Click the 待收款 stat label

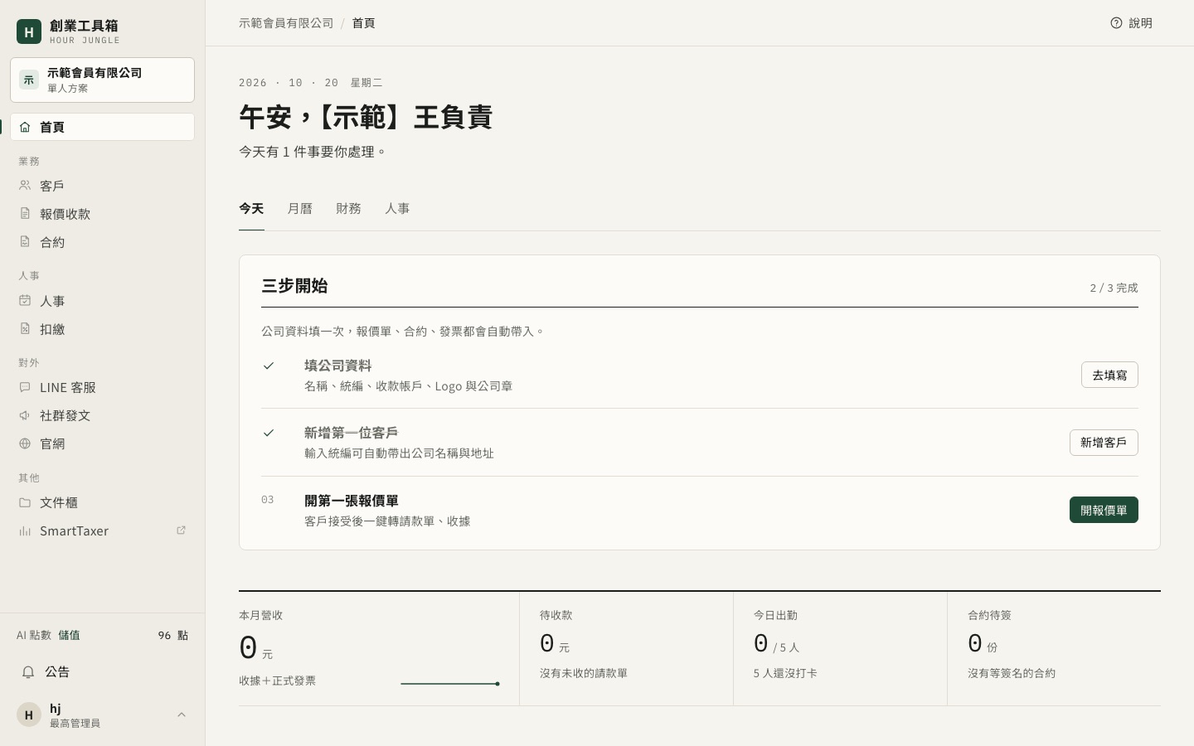556,615
